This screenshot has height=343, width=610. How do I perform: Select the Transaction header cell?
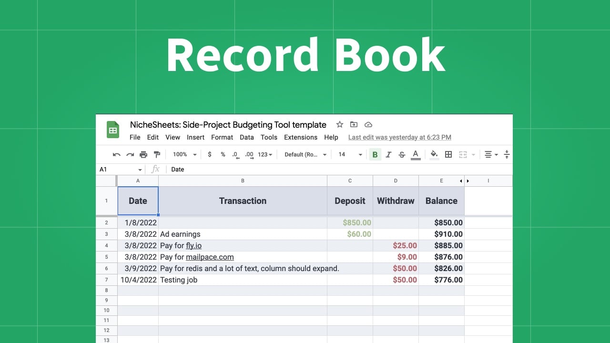click(243, 201)
